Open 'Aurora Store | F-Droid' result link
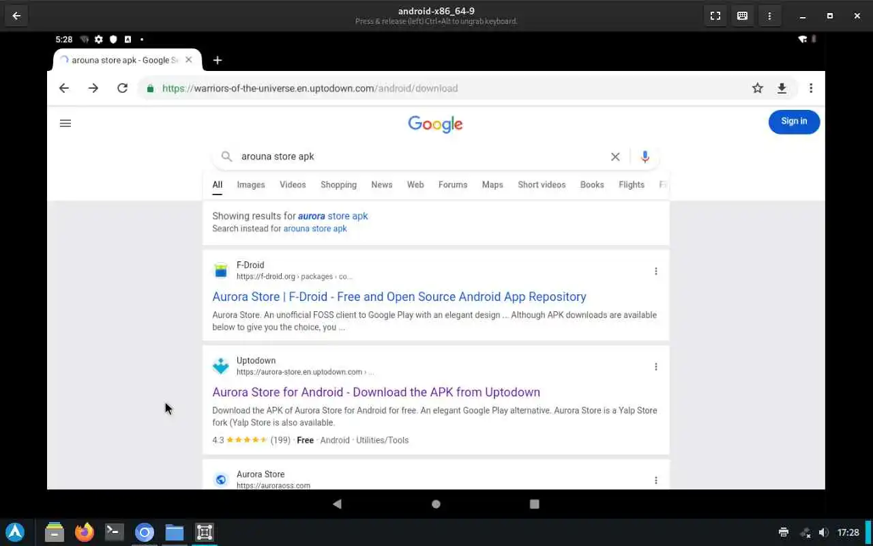Viewport: 873px width, 546px height. pos(399,297)
